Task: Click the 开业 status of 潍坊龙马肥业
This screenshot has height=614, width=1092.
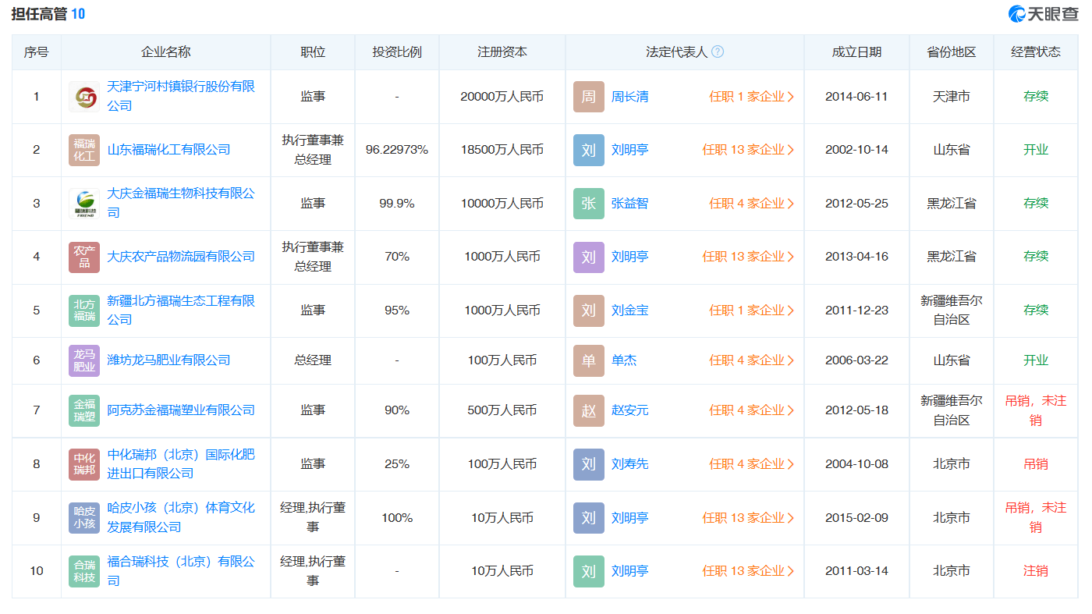Action: (x=1036, y=360)
